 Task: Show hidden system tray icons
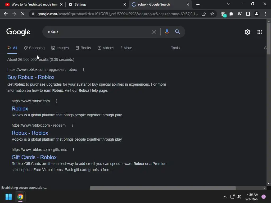225,197
